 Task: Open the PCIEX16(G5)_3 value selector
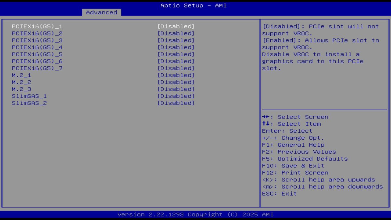click(x=176, y=40)
